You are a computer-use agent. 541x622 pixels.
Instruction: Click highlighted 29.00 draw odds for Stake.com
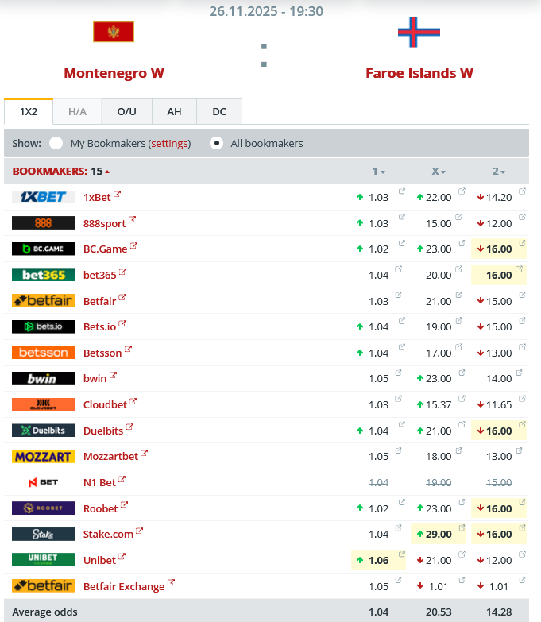click(x=439, y=534)
